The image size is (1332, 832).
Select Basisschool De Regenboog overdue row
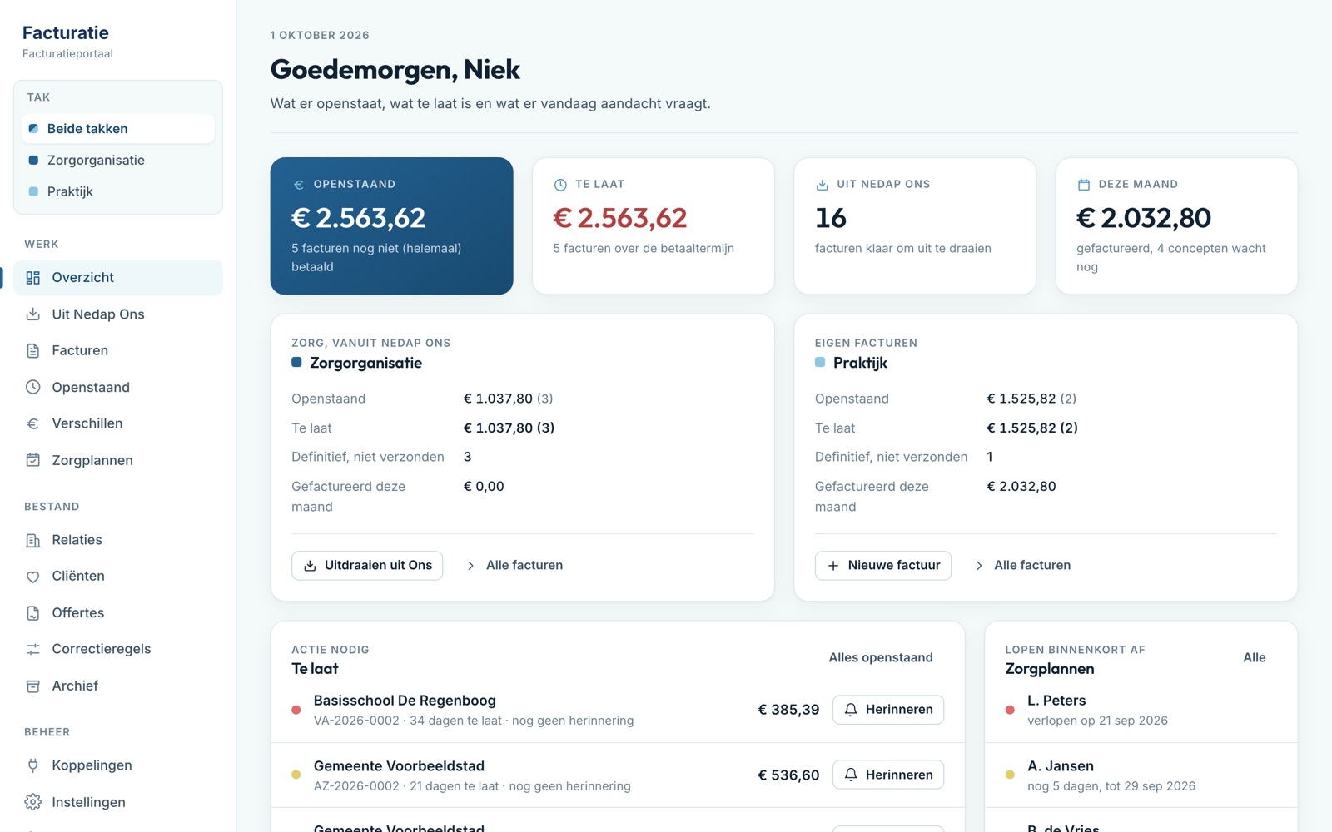tap(618, 710)
